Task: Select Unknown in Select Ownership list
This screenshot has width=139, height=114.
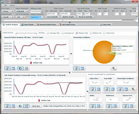Action: click(36, 17)
